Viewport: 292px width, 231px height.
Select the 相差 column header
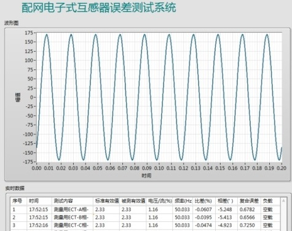pyautogui.click(x=227, y=201)
